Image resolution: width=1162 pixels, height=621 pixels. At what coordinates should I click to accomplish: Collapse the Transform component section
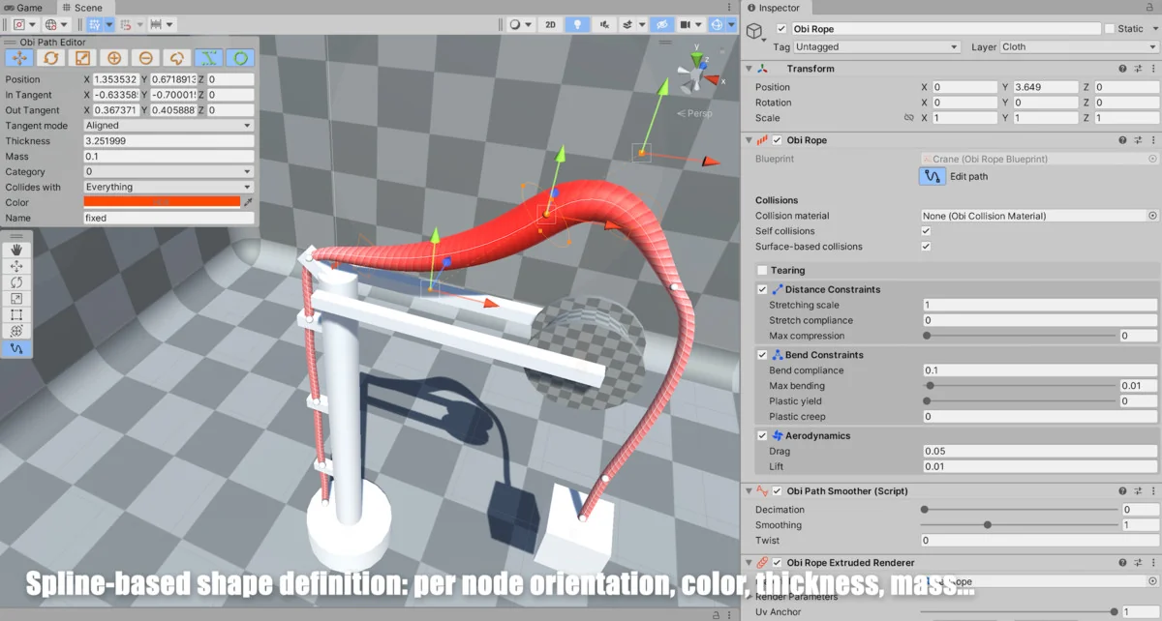click(x=749, y=69)
